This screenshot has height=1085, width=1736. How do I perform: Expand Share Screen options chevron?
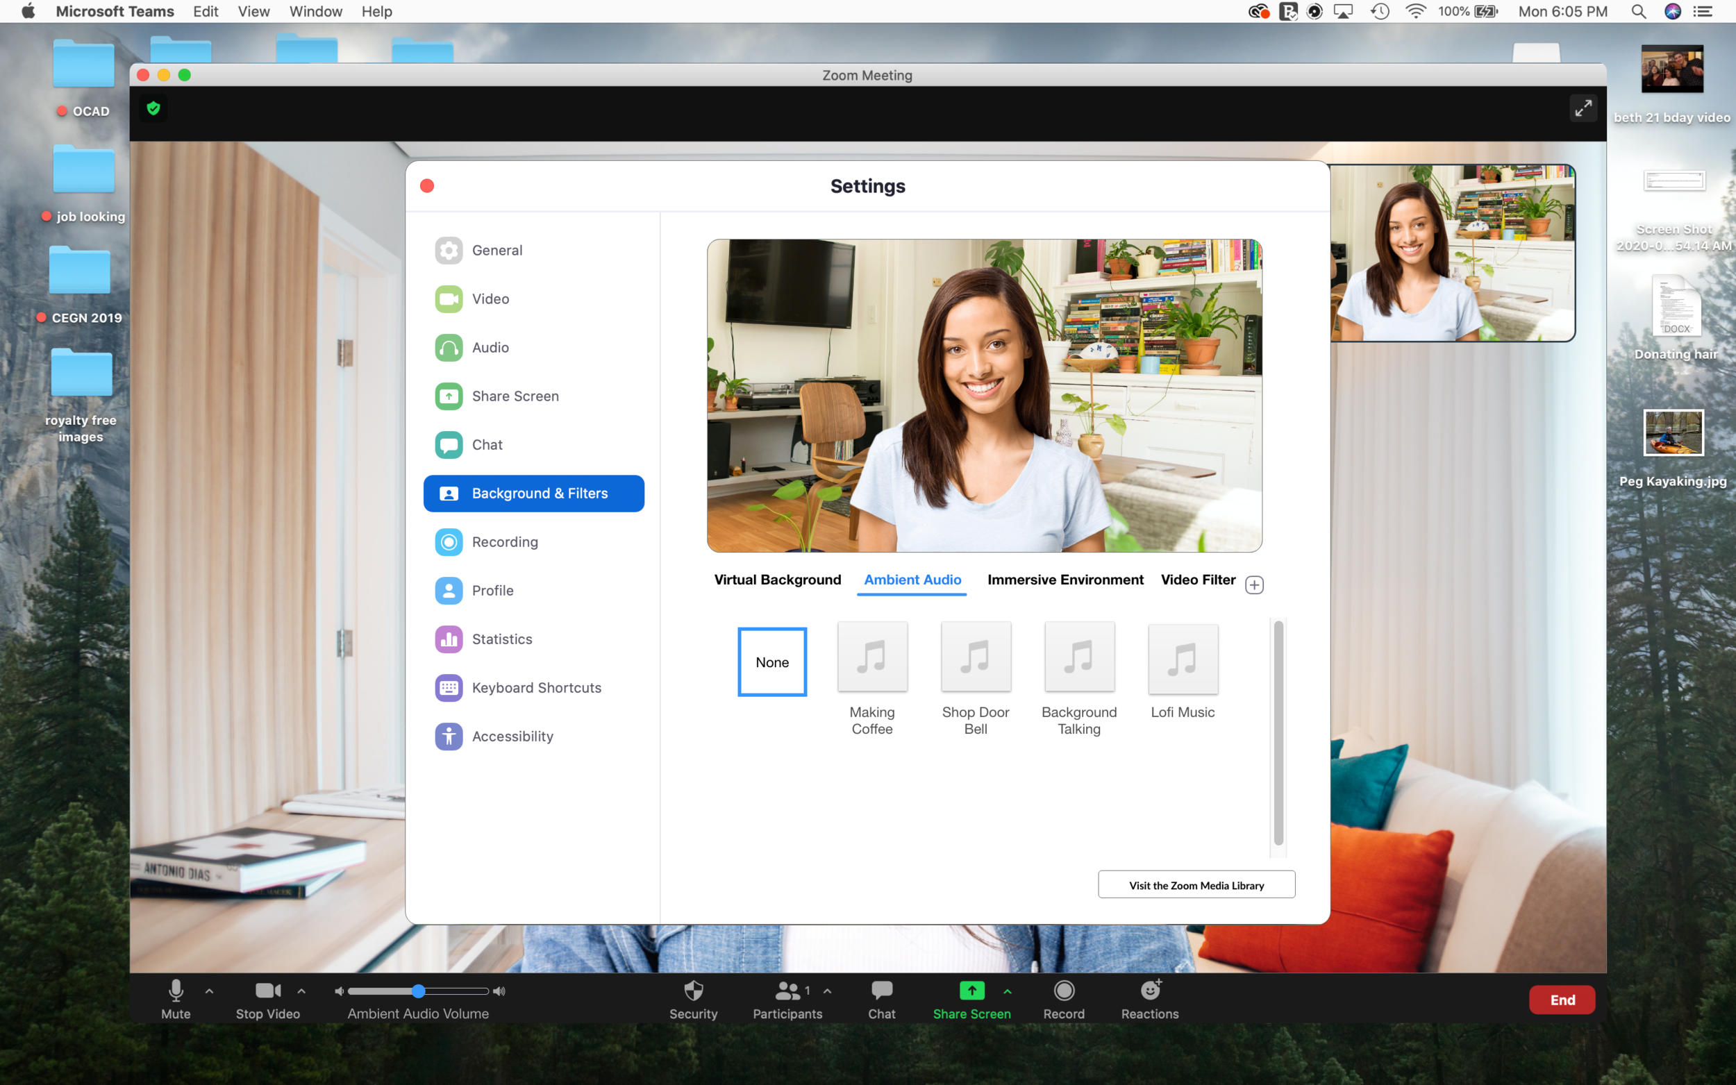coord(1008,991)
